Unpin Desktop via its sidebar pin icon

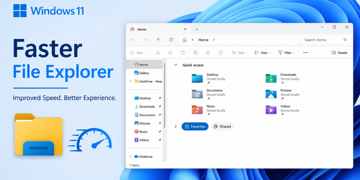(160, 98)
